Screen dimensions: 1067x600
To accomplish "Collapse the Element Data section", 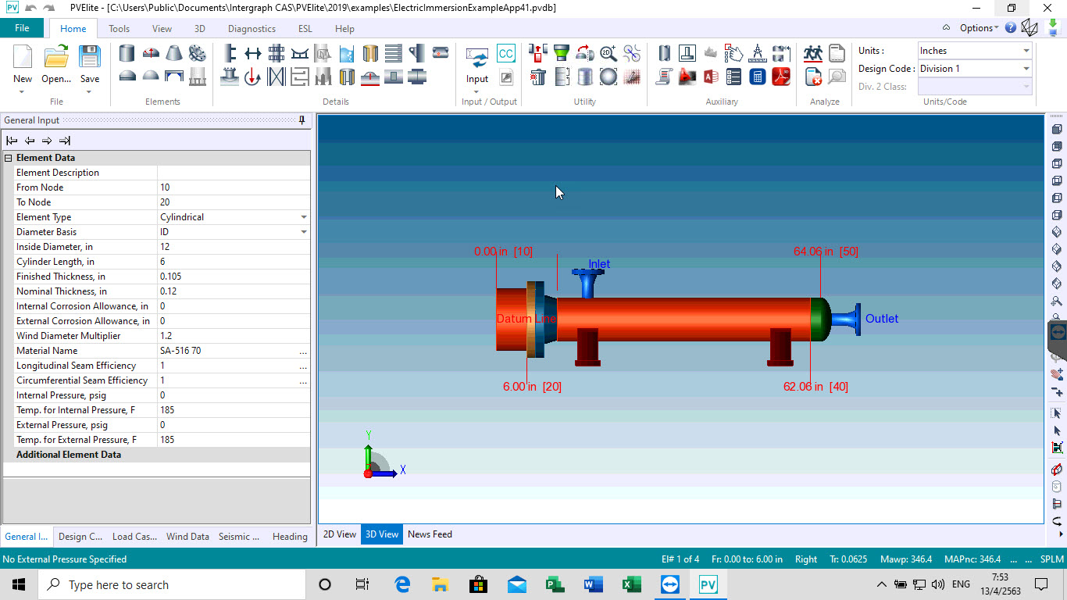I will click(x=9, y=158).
